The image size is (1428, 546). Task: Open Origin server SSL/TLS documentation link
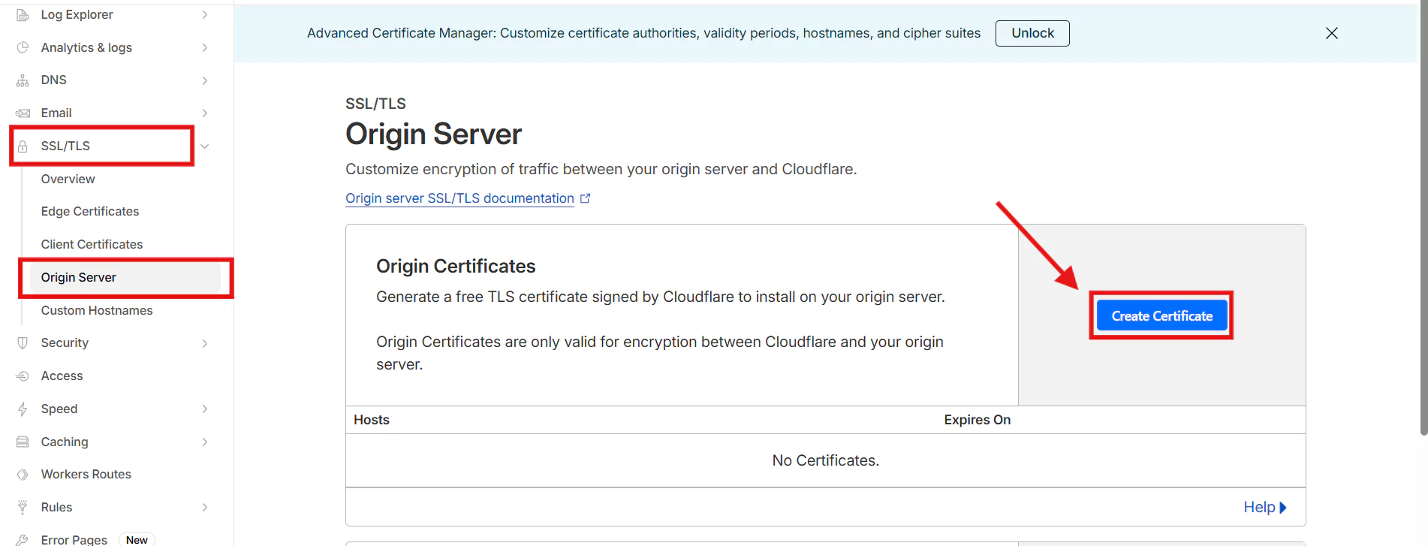pyautogui.click(x=459, y=198)
